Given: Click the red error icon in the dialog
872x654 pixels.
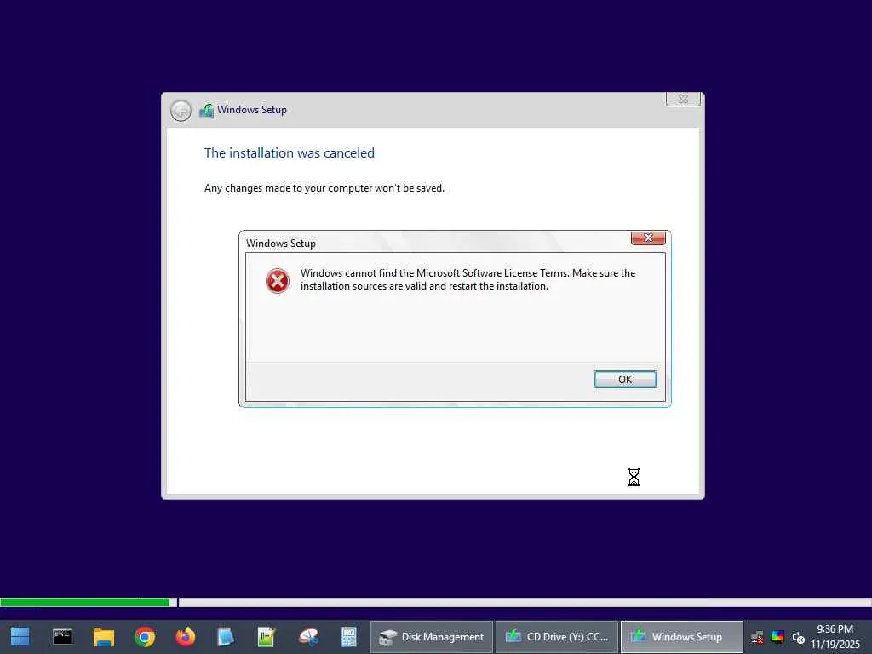Looking at the screenshot, I should point(277,281).
